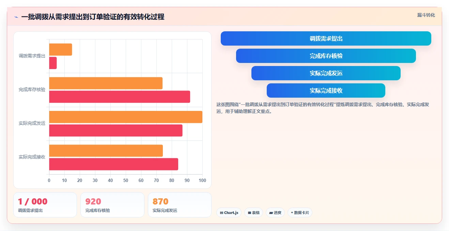Click the orange bar for 实际完成接收
Image resolution: width=449 pixels, height=231 pixels.
point(106,151)
